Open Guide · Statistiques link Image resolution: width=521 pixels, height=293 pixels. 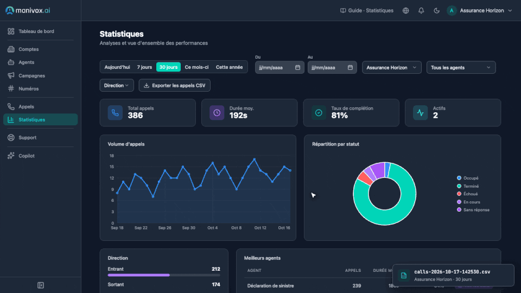(x=367, y=11)
